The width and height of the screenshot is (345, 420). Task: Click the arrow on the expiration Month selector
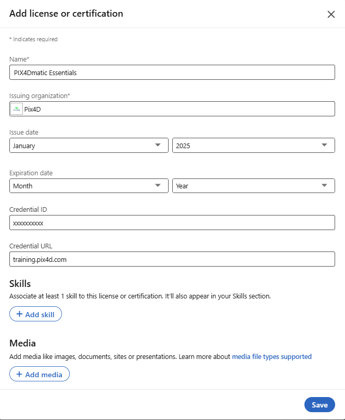pyautogui.click(x=158, y=186)
